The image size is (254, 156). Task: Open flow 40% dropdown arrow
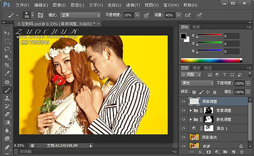179,15
